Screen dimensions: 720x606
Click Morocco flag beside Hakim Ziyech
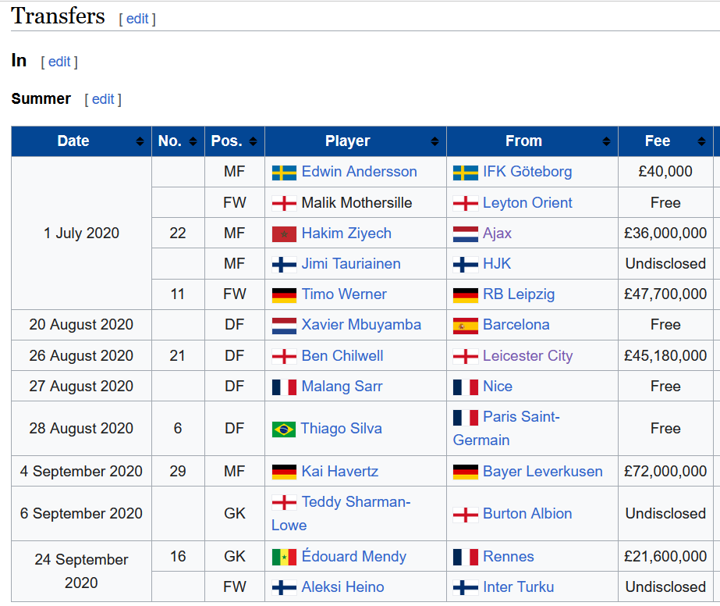284,234
